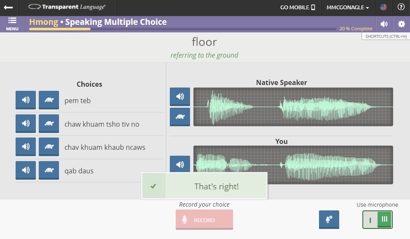Screen dimensions: 410x239
Task: Select the choice text 'pem teb'
Action: pos(78,101)
